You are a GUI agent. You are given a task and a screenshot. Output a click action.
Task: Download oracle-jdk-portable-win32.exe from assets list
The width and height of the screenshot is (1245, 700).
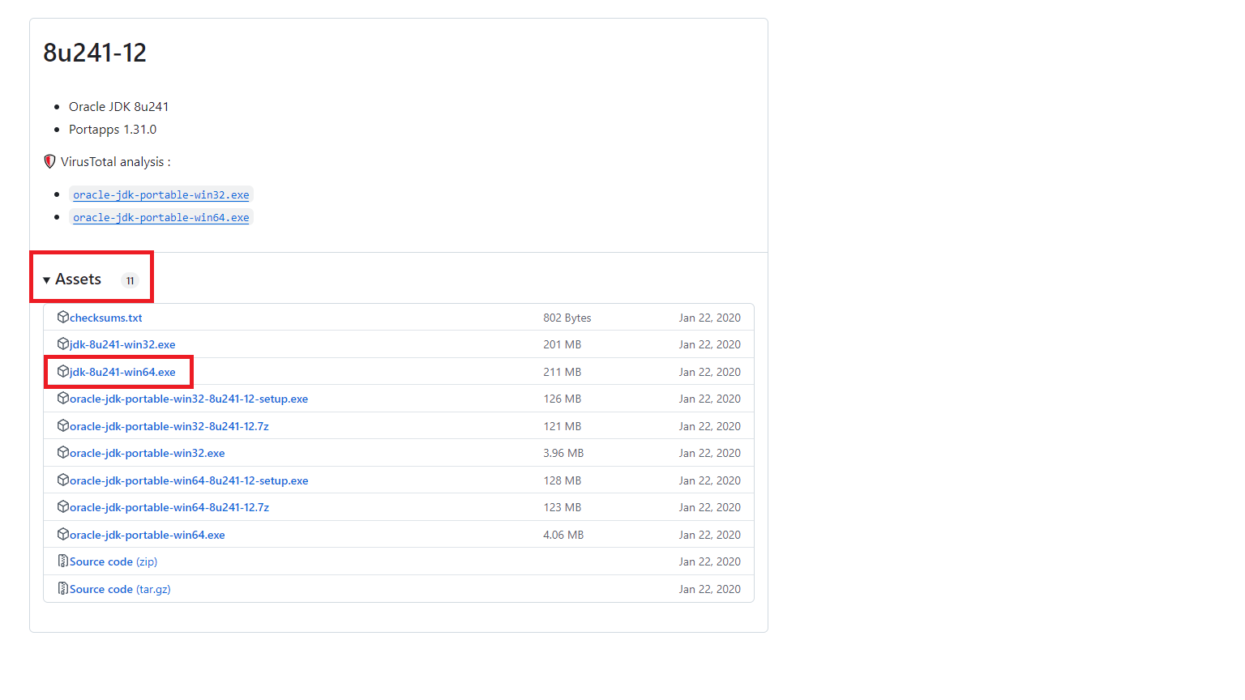tap(148, 453)
